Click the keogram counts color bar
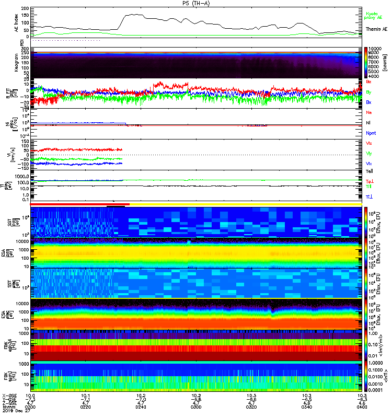The height and width of the screenshot is (418, 392). (x=366, y=63)
